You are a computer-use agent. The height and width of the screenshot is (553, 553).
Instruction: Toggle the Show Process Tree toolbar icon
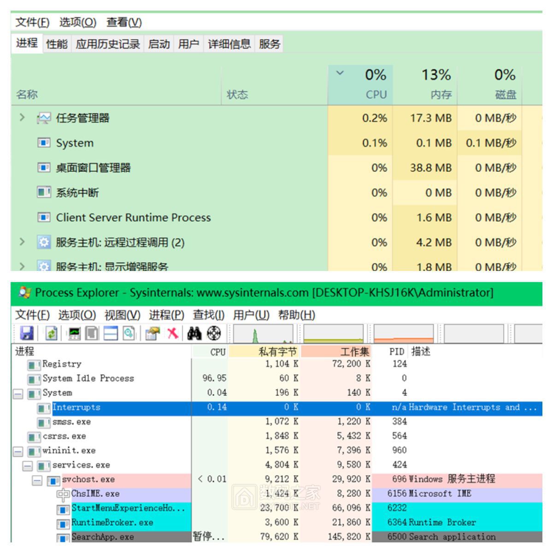92,333
